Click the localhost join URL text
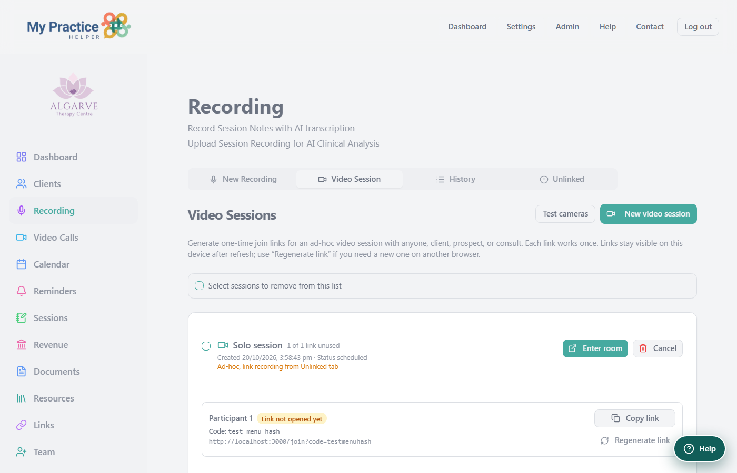 [x=290, y=441]
